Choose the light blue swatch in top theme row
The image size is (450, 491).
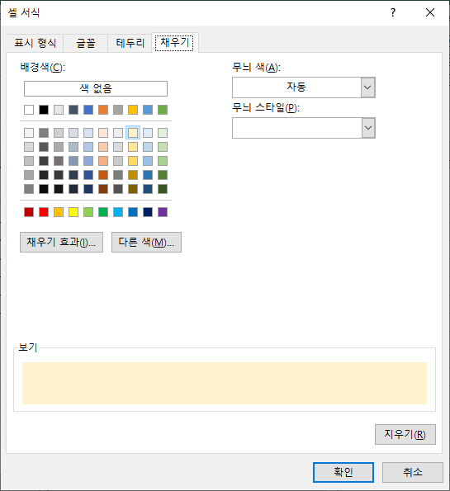point(148,110)
